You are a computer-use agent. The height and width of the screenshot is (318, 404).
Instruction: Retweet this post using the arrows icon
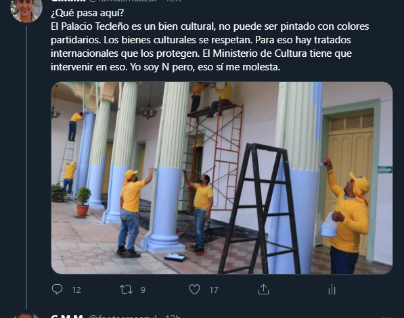127,290
